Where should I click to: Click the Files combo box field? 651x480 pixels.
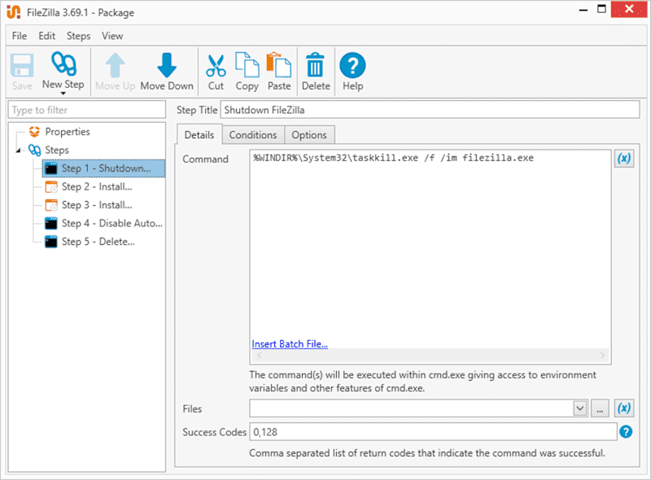tap(418, 408)
